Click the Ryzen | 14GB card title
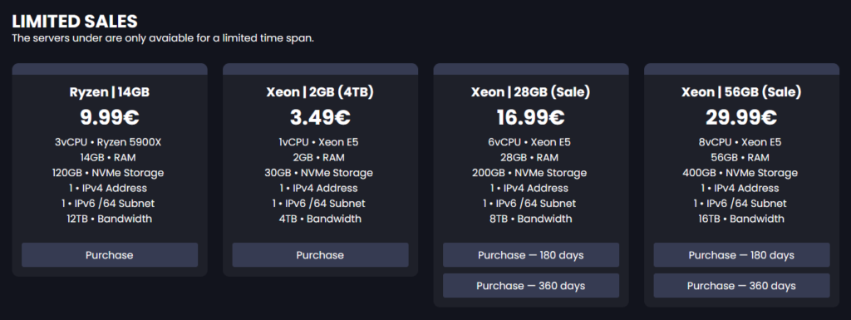The width and height of the screenshot is (851, 320). [x=110, y=92]
